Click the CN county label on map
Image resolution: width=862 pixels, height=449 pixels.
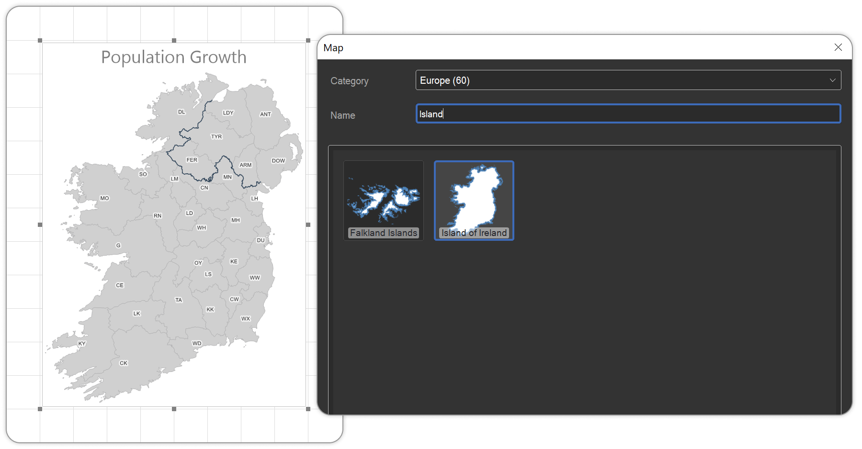click(204, 188)
